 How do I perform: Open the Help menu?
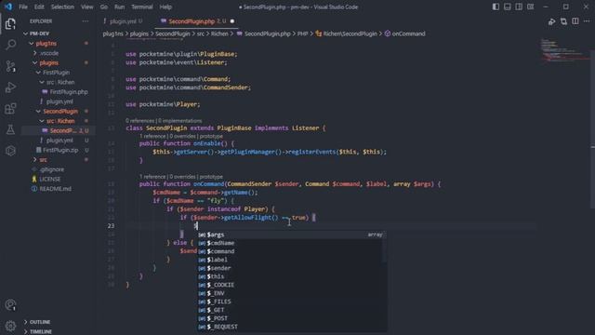coord(165,7)
